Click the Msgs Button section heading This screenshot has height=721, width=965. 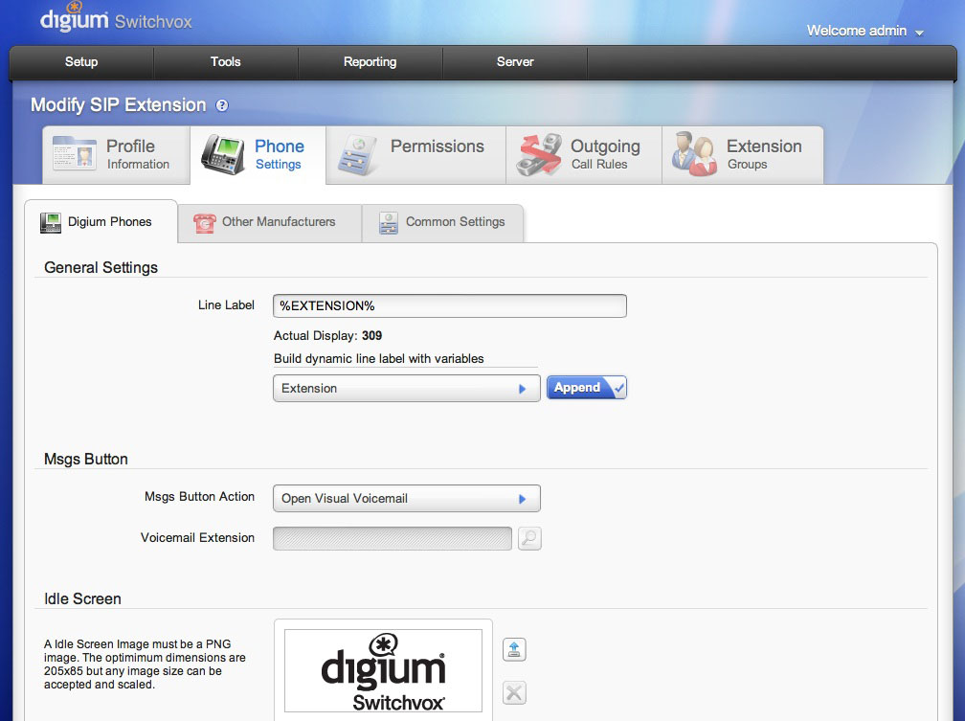86,460
